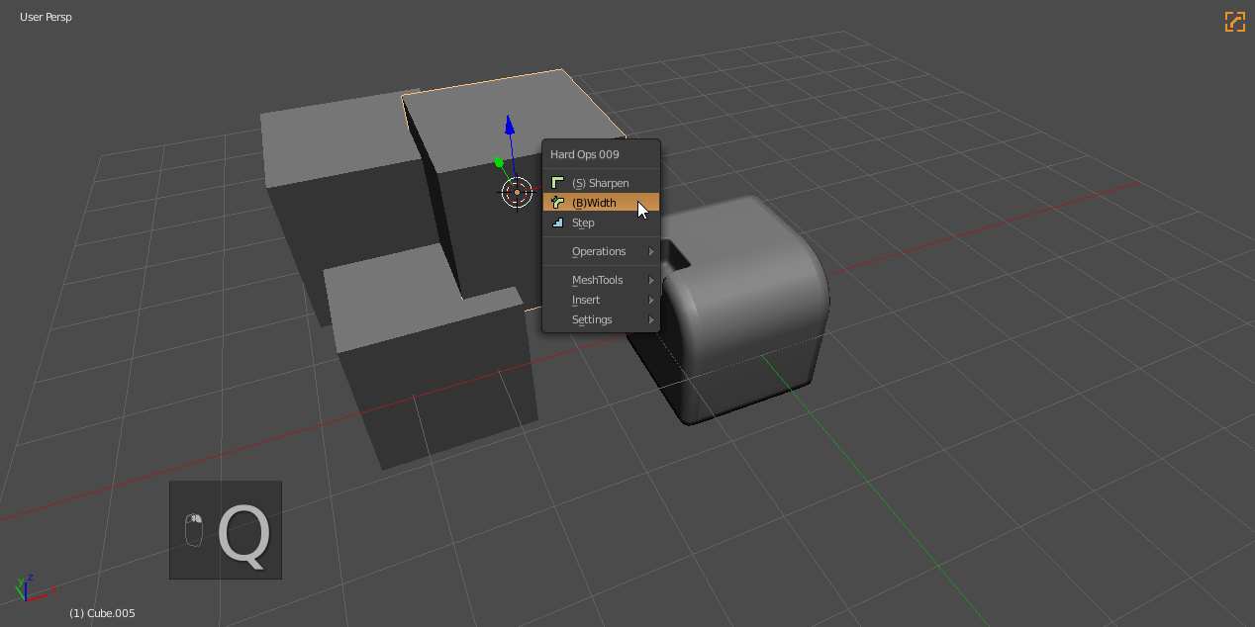Click the mouse icon in screencast keys overlay
Screen dimensions: 1255x627
(x=194, y=530)
